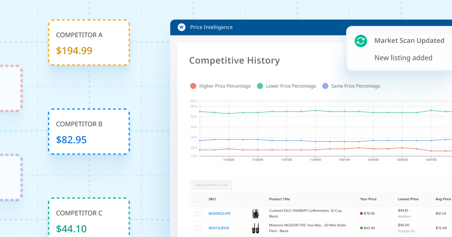Click the Motorola two-way radio thumbnail
Screen dimensions: 452x237
pyautogui.click(x=256, y=228)
